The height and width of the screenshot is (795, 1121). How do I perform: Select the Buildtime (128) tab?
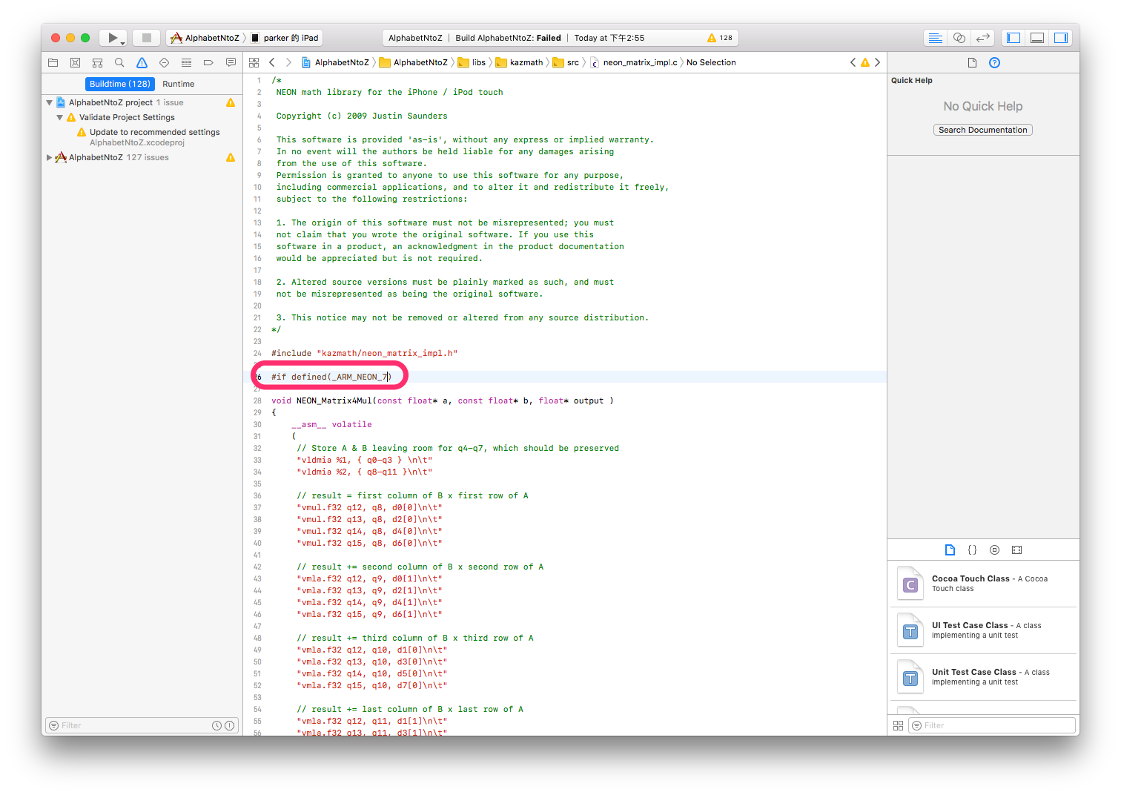[120, 84]
